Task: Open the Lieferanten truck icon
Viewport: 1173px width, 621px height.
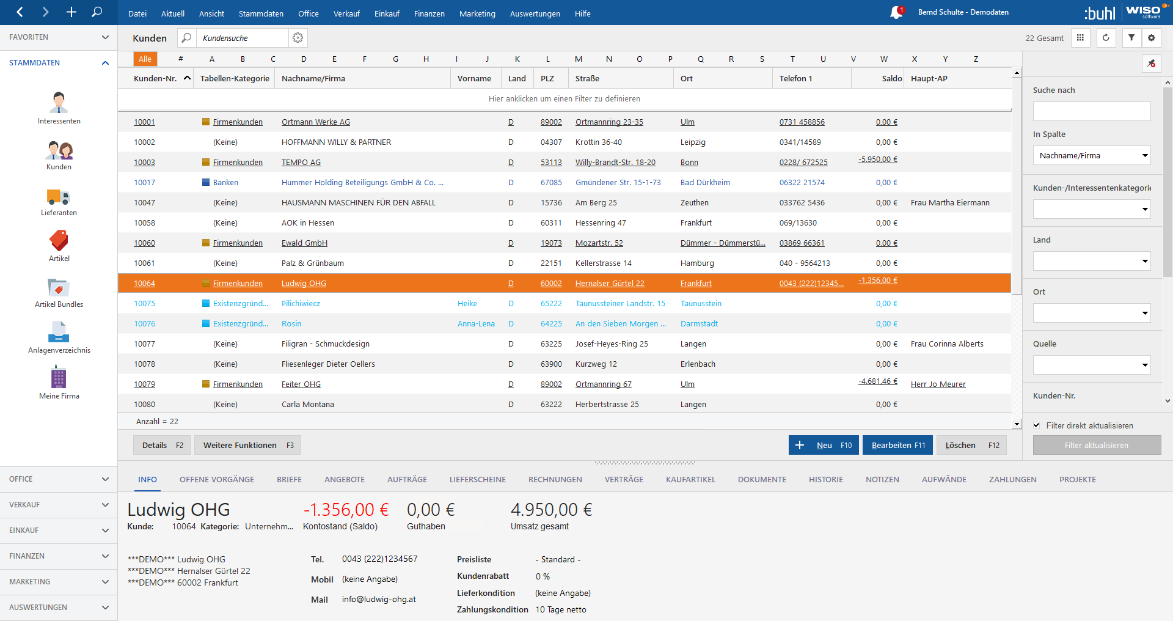Action: tap(59, 197)
